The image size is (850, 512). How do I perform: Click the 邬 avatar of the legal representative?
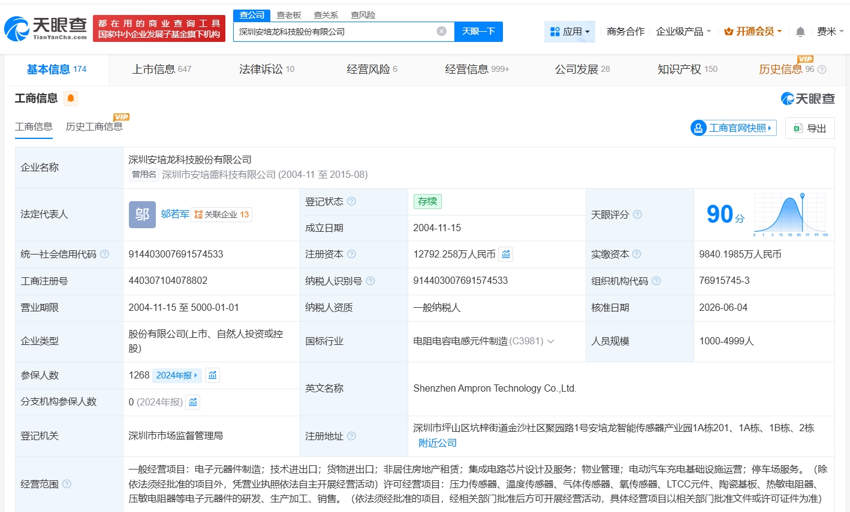click(x=142, y=214)
